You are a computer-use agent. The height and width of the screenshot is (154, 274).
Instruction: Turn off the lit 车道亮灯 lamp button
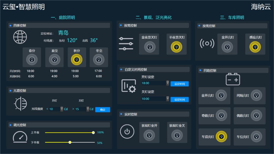tap(221, 137)
